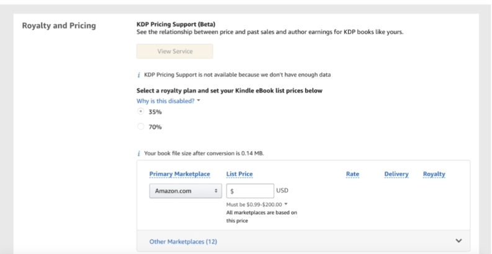Image resolution: width=492 pixels, height=254 pixels.
Task: Click the List Price column header
Action: tap(239, 174)
